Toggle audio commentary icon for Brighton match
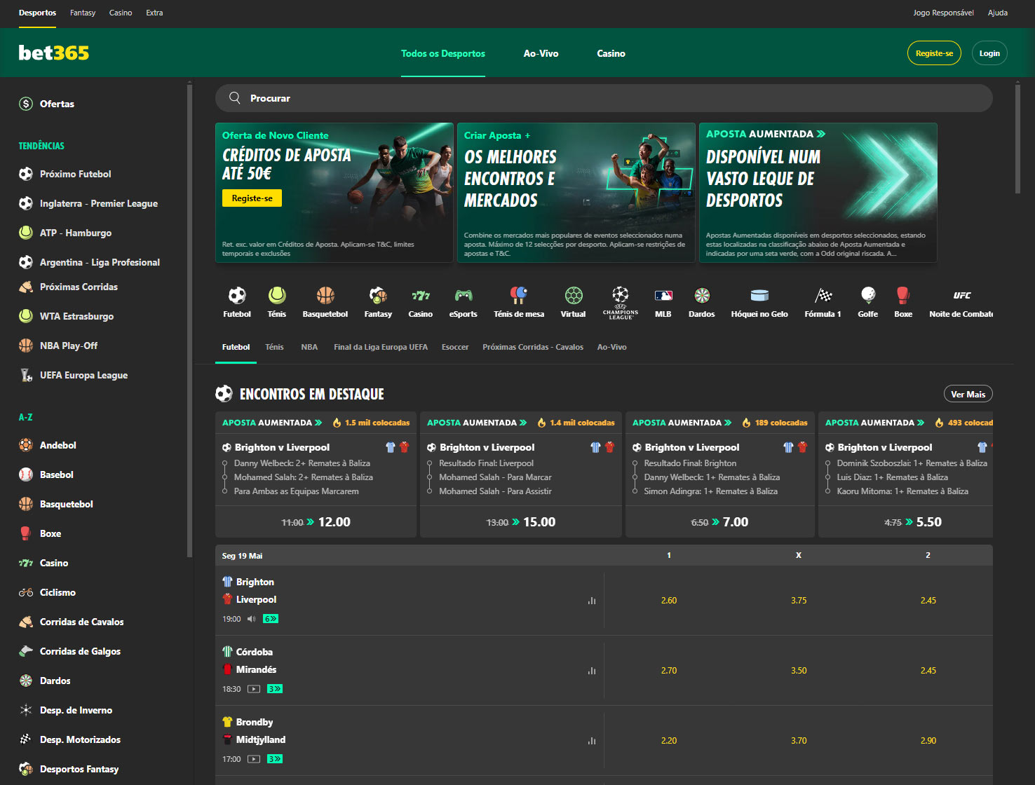This screenshot has width=1035, height=785. (x=251, y=619)
